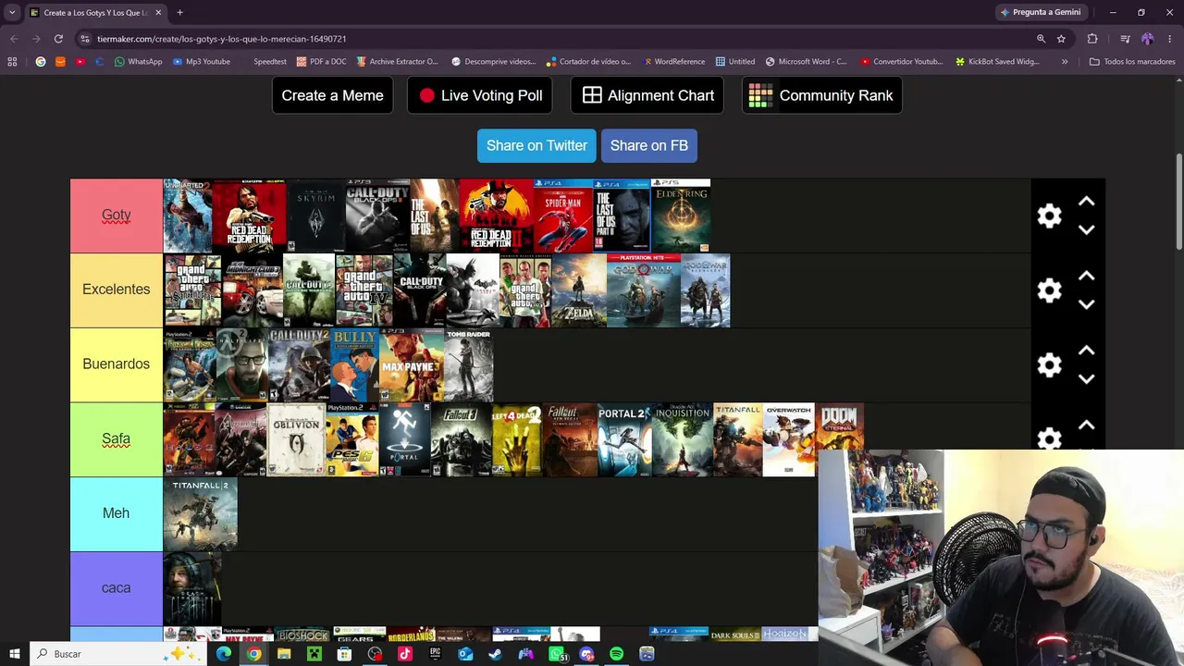Screen dimensions: 1184x666
Task: Open TikTok from the taskbar
Action: pos(405,654)
